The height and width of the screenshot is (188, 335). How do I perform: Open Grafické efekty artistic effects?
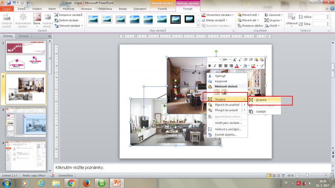(x=48, y=20)
